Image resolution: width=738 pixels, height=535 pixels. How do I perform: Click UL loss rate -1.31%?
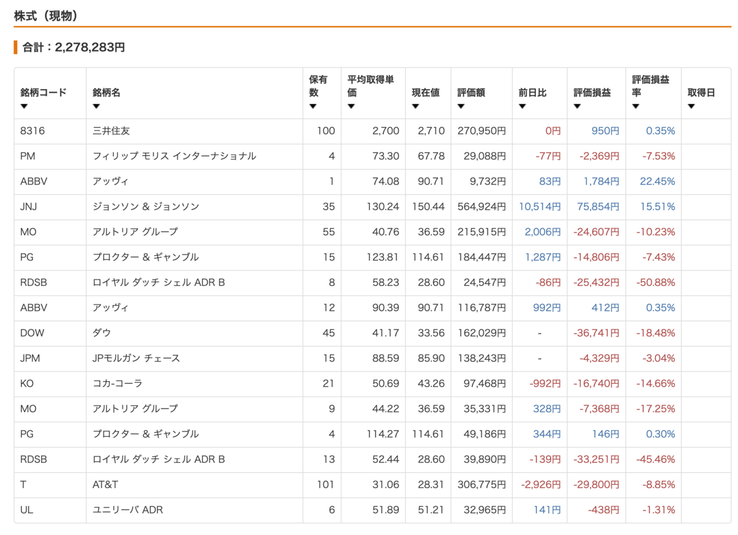coord(658,510)
